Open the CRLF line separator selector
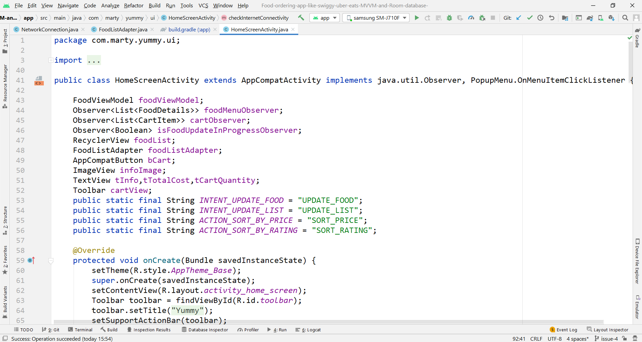The image size is (642, 342). tap(536, 339)
